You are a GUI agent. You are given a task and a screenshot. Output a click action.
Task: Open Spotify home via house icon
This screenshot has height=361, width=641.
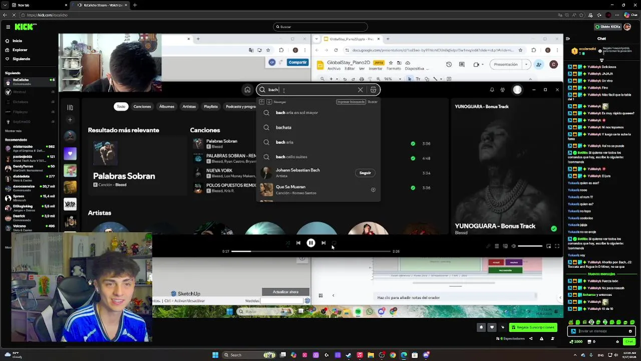pyautogui.click(x=247, y=90)
